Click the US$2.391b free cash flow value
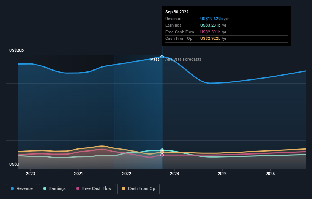 coord(210,32)
